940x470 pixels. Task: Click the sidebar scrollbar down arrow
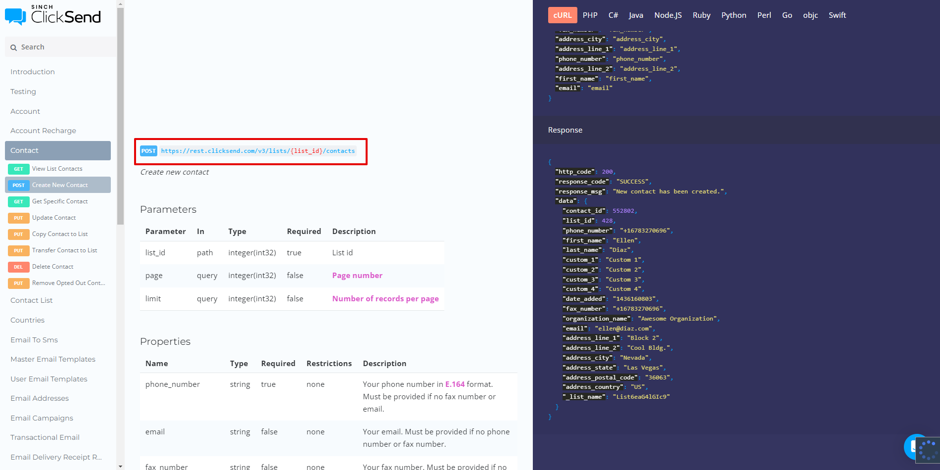point(120,466)
